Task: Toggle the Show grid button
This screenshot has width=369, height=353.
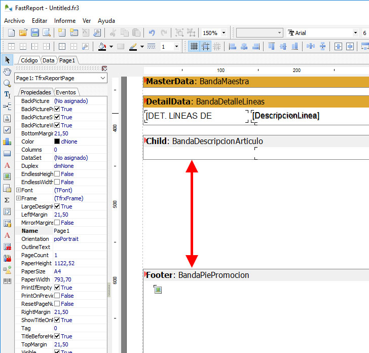Action: pyautogui.click(x=194, y=47)
